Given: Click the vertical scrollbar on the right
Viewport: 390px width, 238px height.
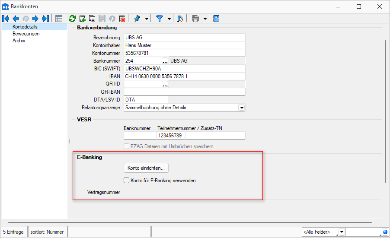Looking at the screenshot, I should 386,111.
